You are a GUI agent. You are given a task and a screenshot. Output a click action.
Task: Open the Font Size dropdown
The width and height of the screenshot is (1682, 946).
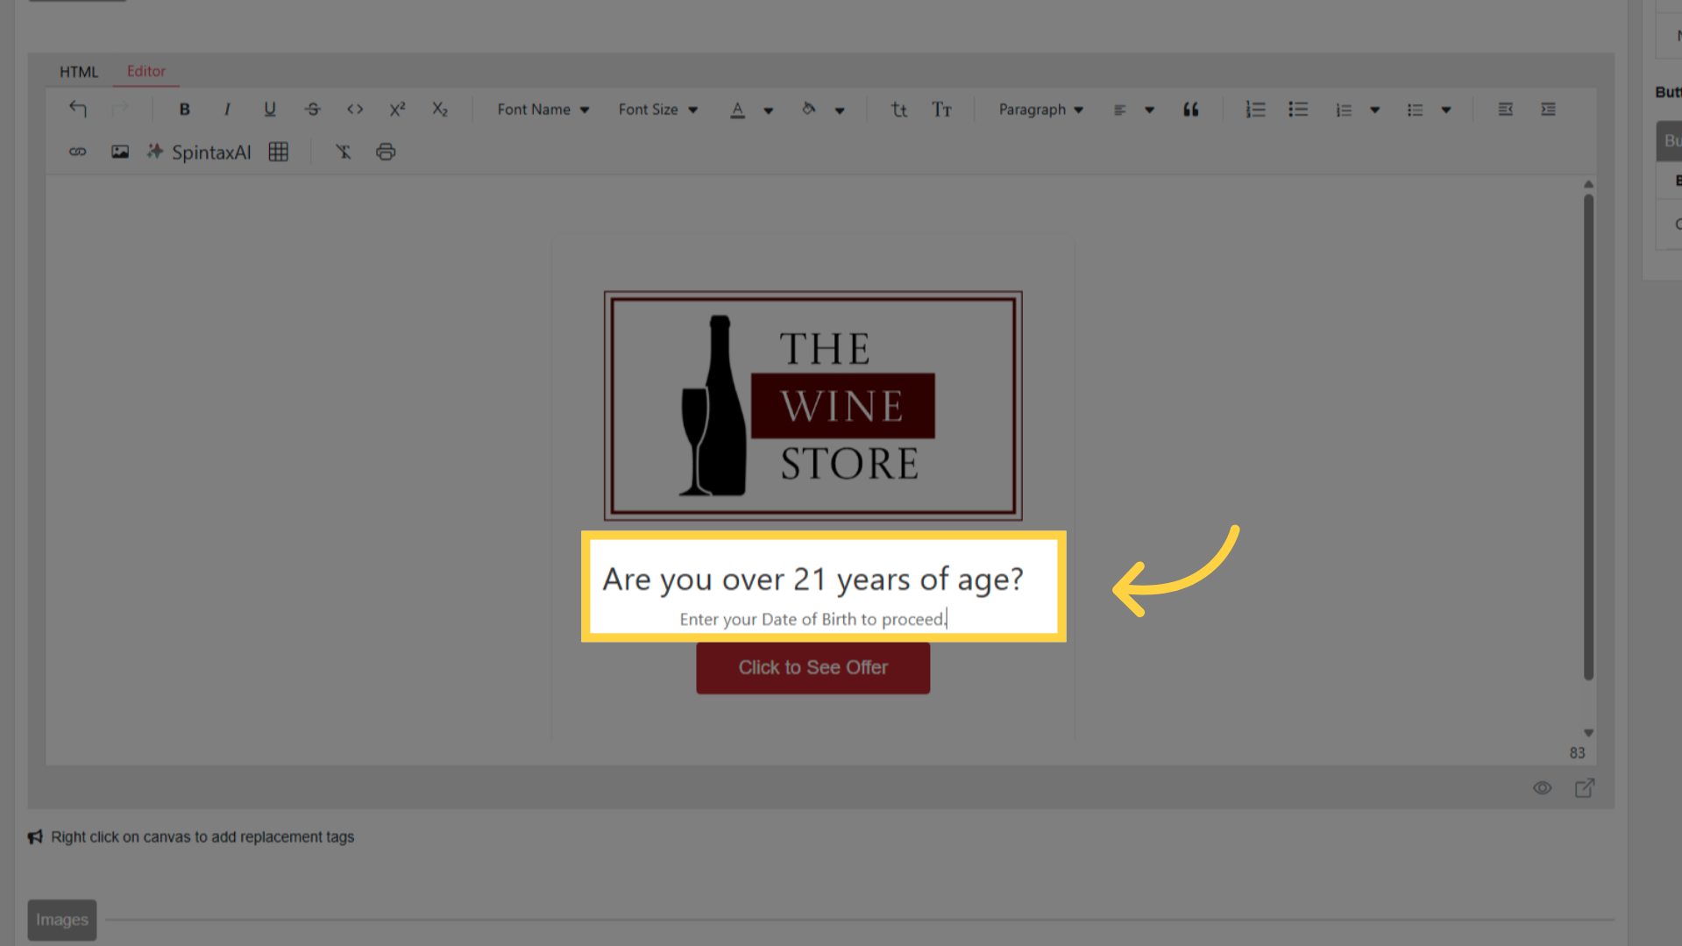coord(658,110)
